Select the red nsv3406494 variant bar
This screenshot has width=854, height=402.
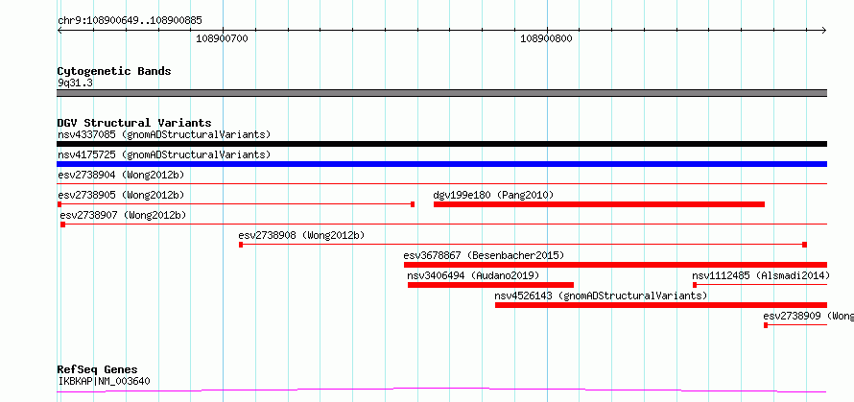[x=490, y=285]
